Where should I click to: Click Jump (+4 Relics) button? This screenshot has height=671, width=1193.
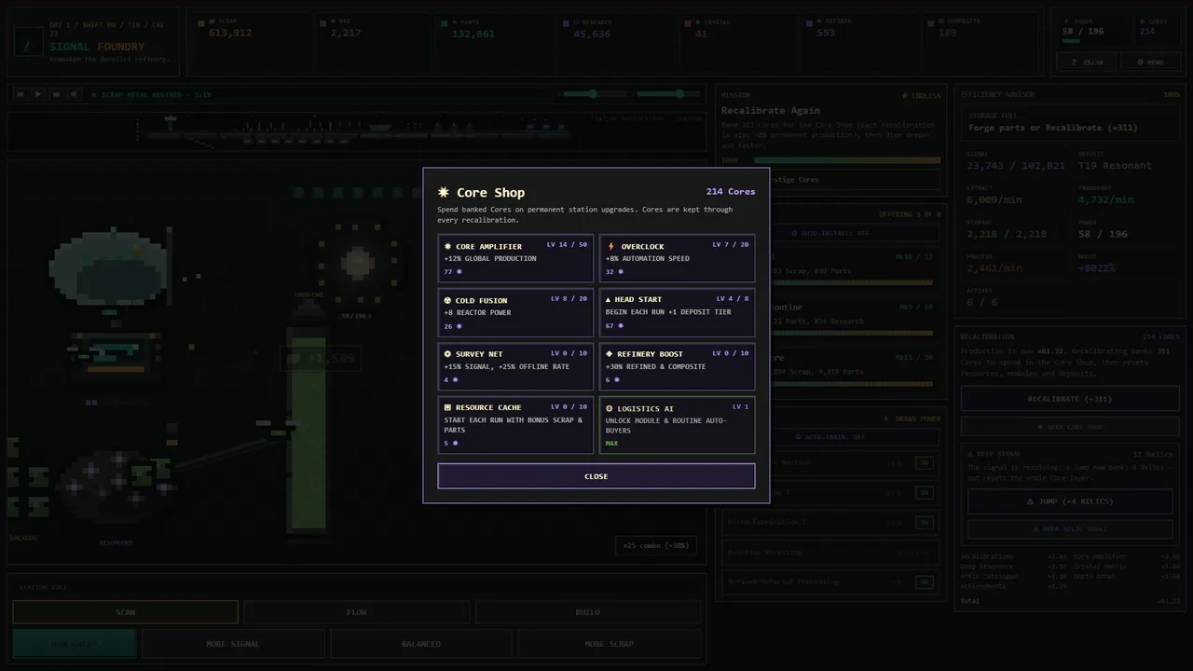(1070, 501)
